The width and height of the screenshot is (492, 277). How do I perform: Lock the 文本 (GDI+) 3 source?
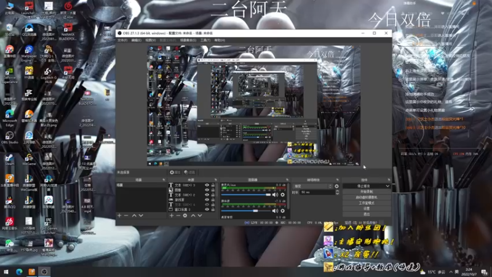(213, 185)
